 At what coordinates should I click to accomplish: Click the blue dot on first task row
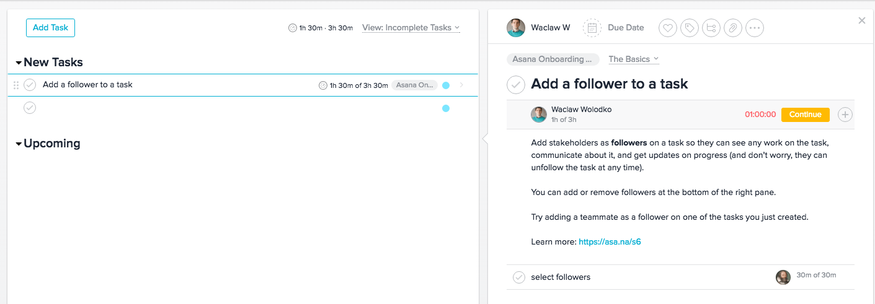point(446,85)
